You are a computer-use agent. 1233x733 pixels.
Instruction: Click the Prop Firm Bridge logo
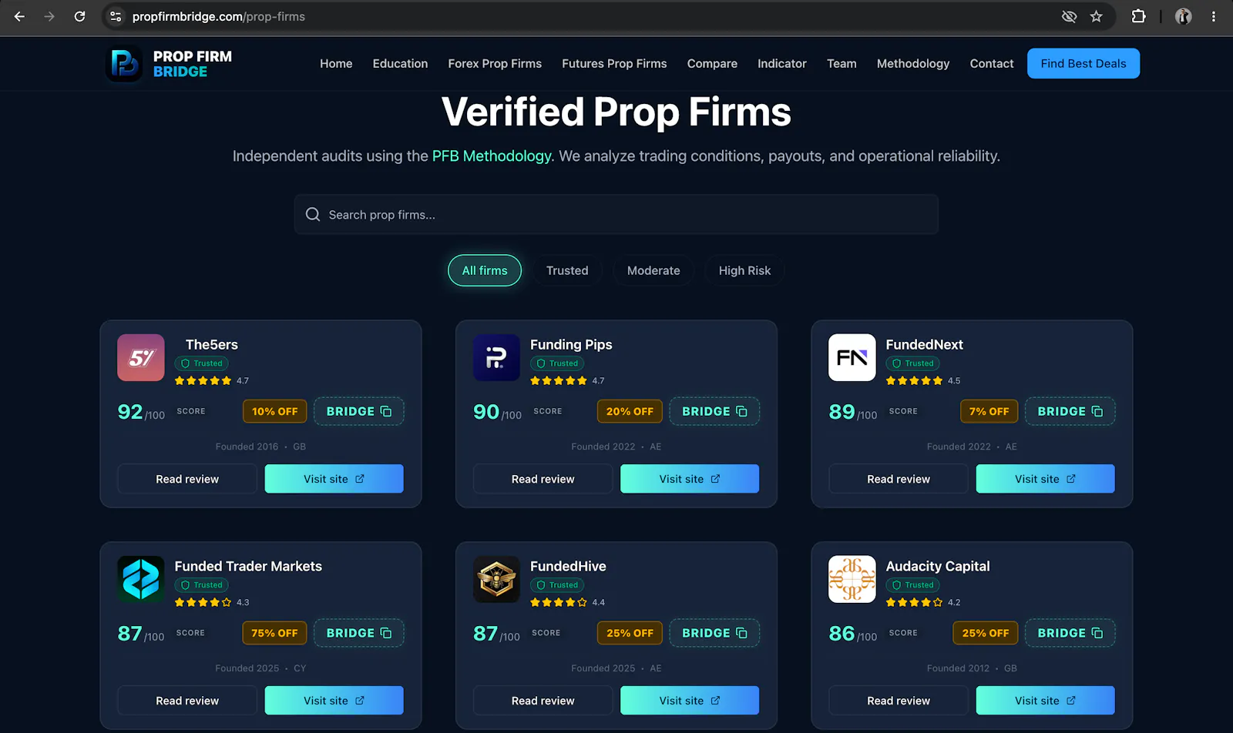click(169, 64)
